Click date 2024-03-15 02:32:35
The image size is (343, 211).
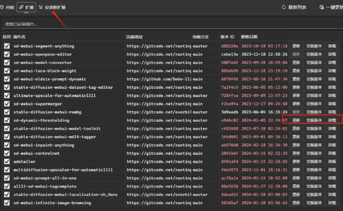point(264,153)
